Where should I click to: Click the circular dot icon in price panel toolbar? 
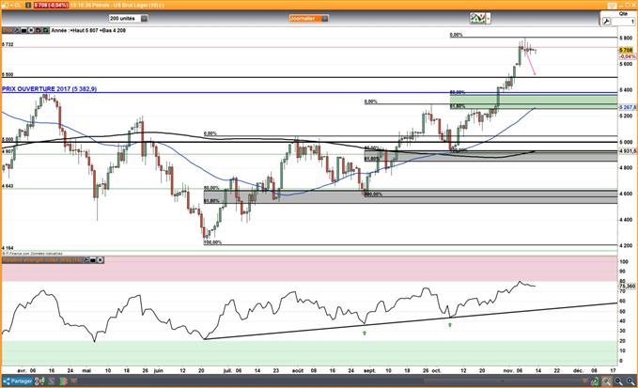coord(30,30)
